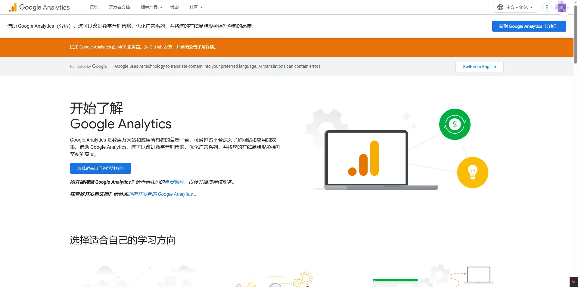The width and height of the screenshot is (578, 287).
Task: Open the 开发者文档 nav item
Action: coord(119,7)
